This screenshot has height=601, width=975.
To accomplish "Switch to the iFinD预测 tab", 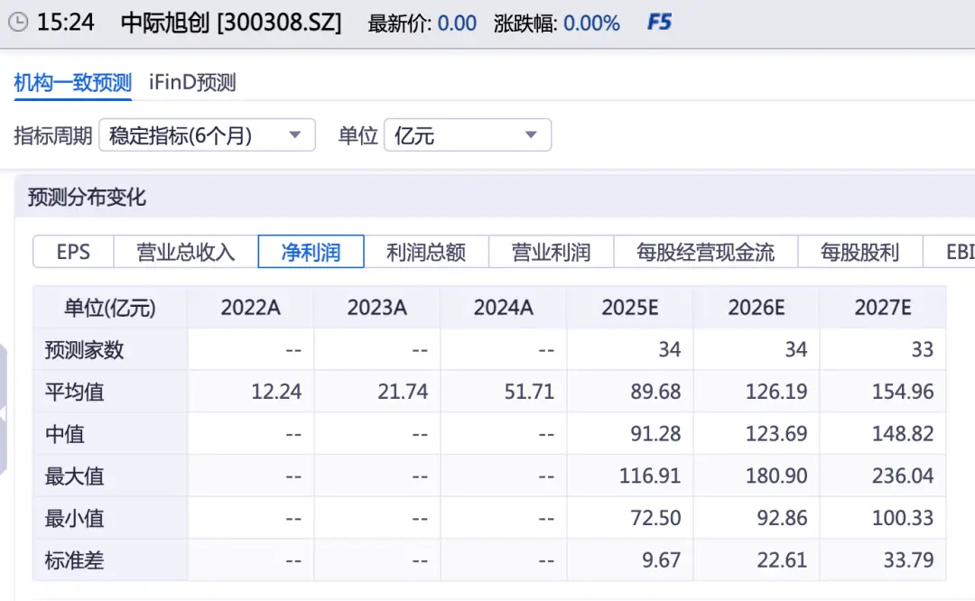I will tap(190, 81).
